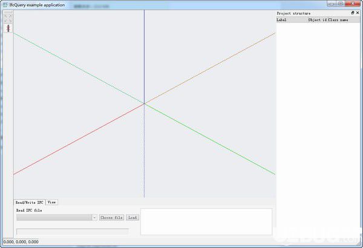Sort by the Object id column header
The width and height of the screenshot is (363, 248).
pos(318,20)
